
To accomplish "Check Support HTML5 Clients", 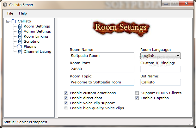I will point(137,93).
